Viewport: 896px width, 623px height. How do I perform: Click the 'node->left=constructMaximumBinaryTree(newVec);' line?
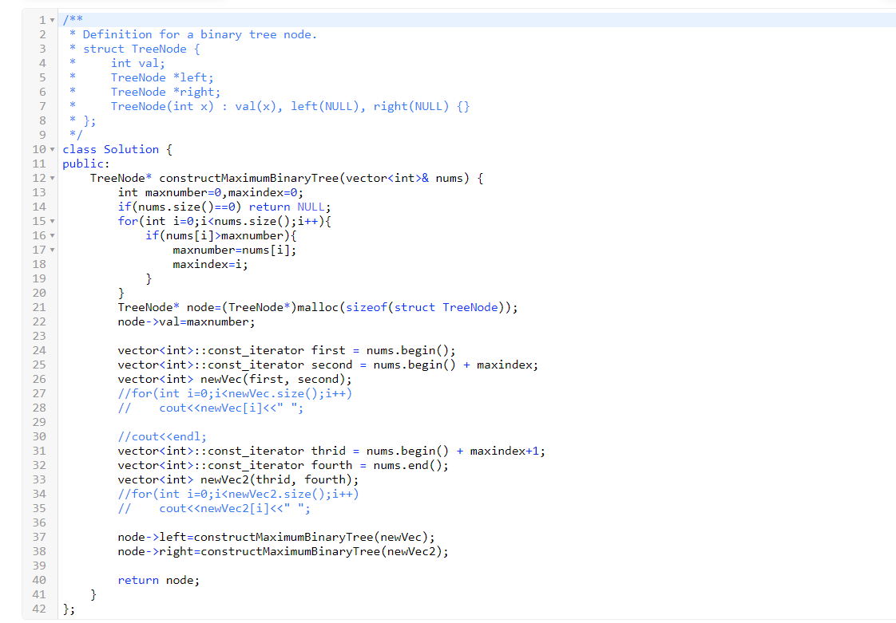276,537
